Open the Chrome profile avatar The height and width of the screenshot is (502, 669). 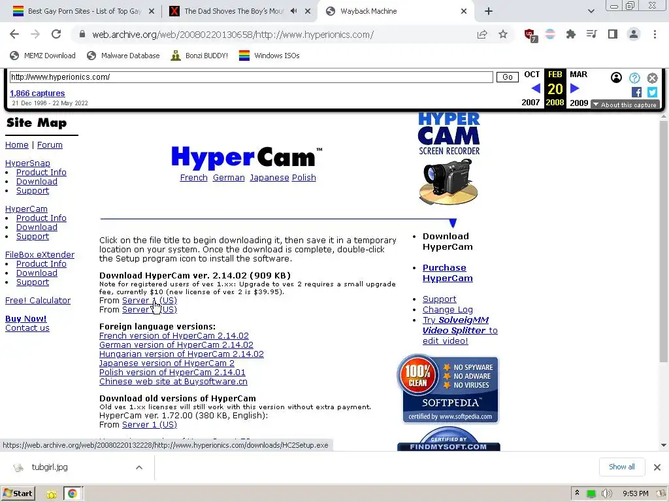(634, 34)
